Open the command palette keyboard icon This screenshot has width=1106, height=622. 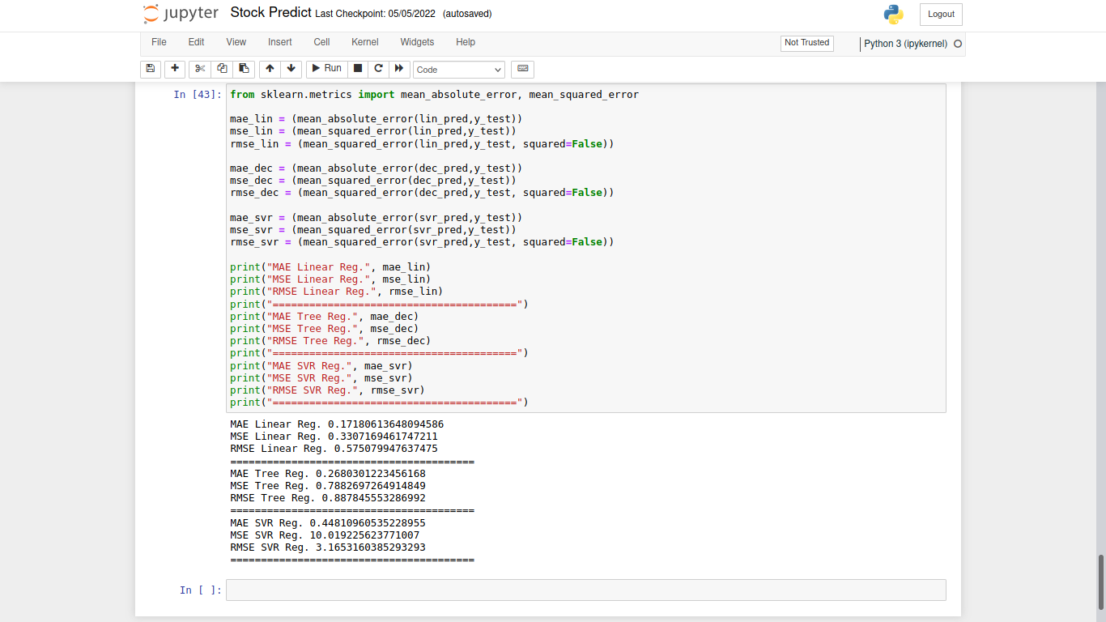point(522,69)
